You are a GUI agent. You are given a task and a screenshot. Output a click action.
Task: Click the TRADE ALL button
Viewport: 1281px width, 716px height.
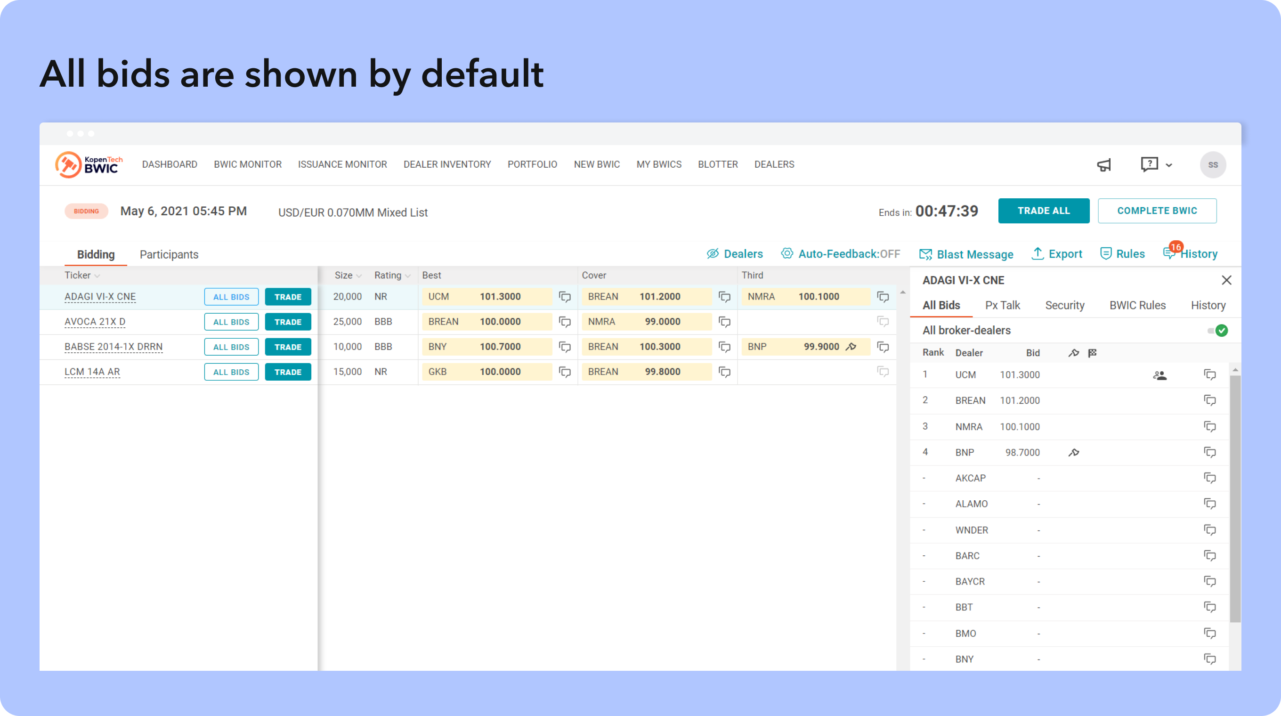[1043, 211]
